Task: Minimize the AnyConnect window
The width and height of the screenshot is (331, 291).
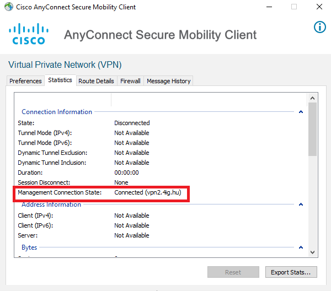Action: pos(269,7)
